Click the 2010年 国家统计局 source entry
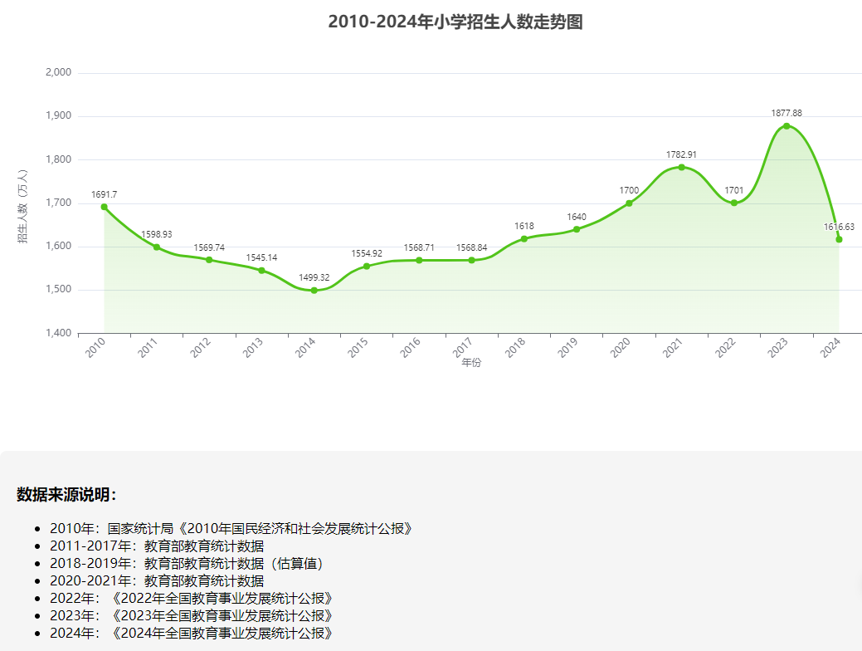The height and width of the screenshot is (651, 862). click(x=231, y=528)
